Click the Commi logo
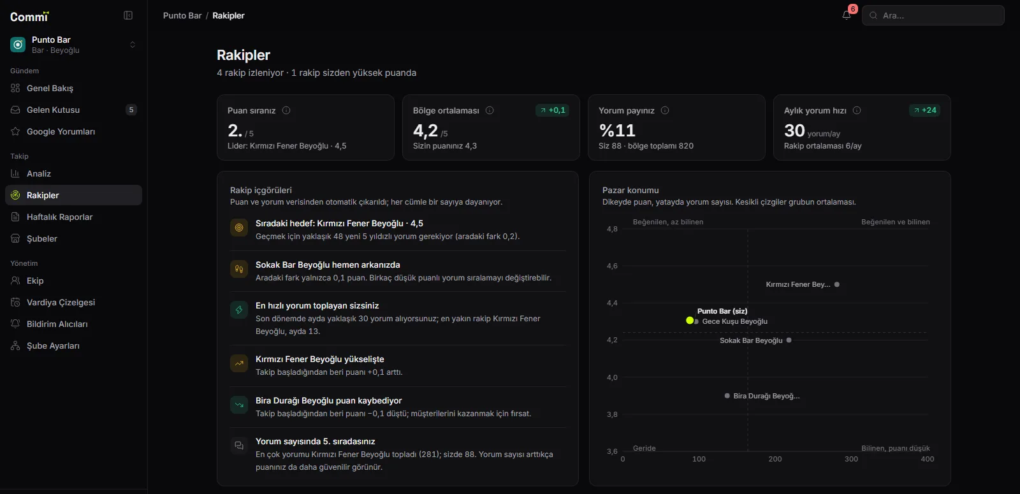This screenshot has height=494, width=1020. coord(29,17)
